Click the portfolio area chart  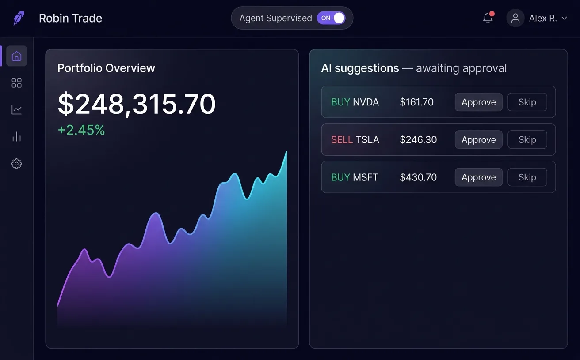coord(172,240)
